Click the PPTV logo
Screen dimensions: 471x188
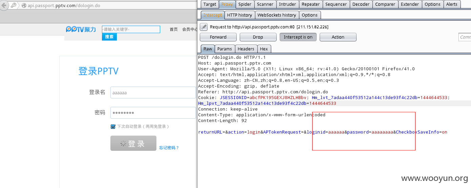[x=81, y=29]
